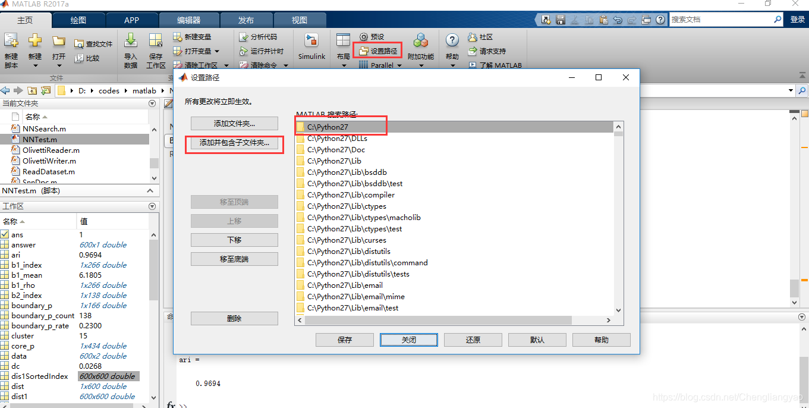
Task: Click Close (关闭) in Set Path dialog
Action: [409, 340]
